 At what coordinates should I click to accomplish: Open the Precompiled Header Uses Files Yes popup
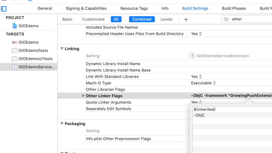coord(196,34)
